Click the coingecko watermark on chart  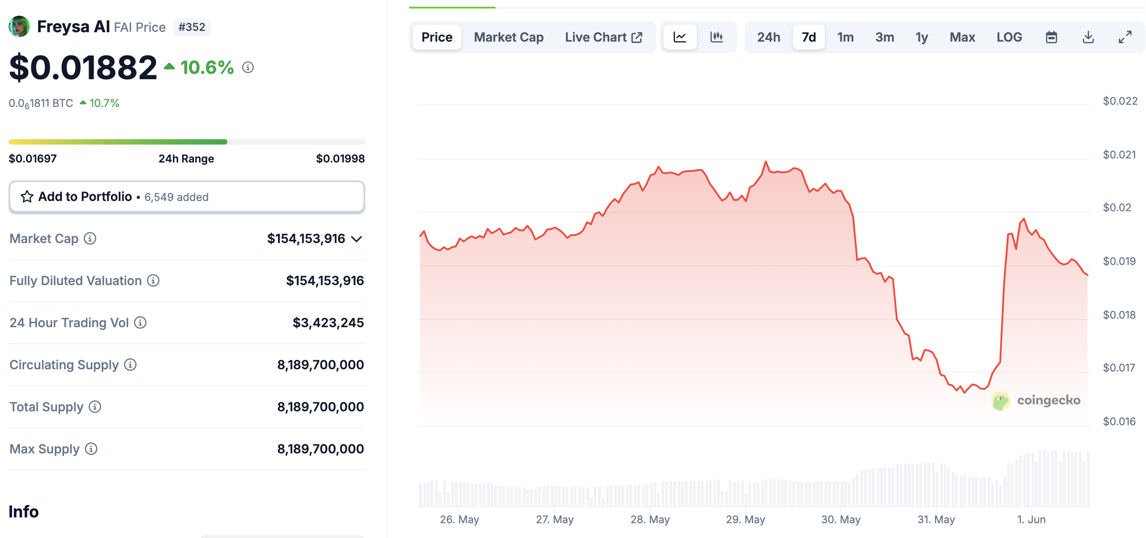1038,401
